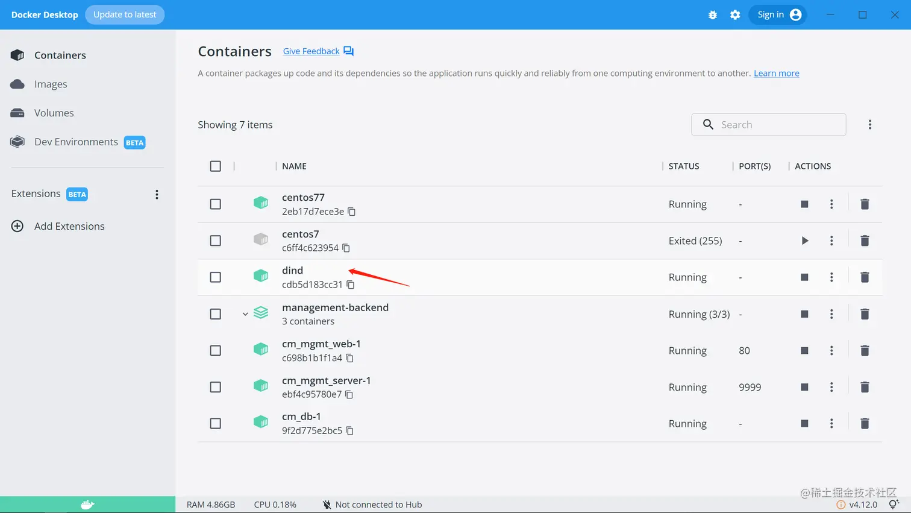Delete the dind container
911x513 pixels.
pyautogui.click(x=865, y=277)
